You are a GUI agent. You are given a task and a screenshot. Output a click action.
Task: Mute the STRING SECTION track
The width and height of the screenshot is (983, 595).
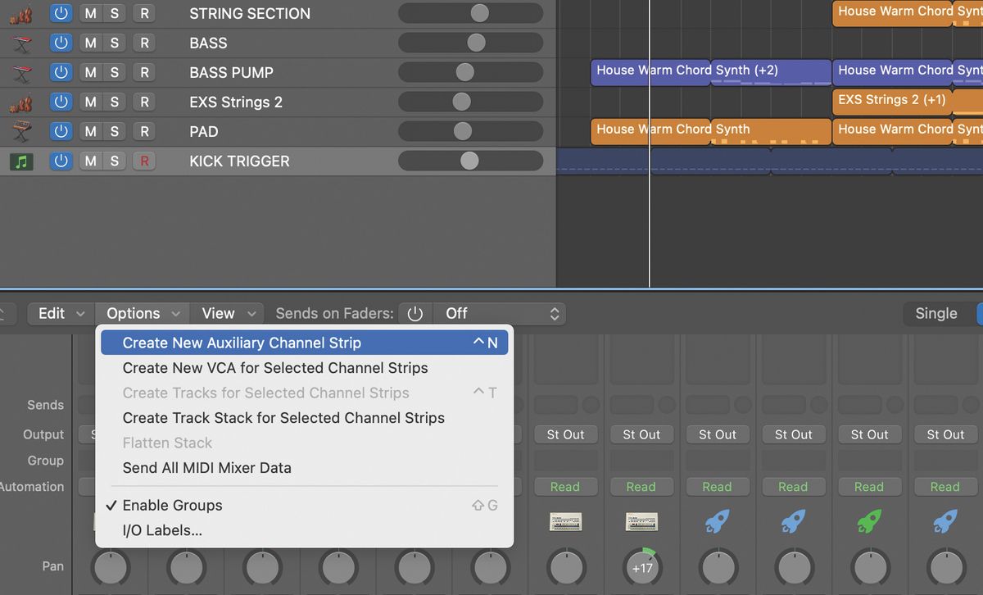point(90,14)
